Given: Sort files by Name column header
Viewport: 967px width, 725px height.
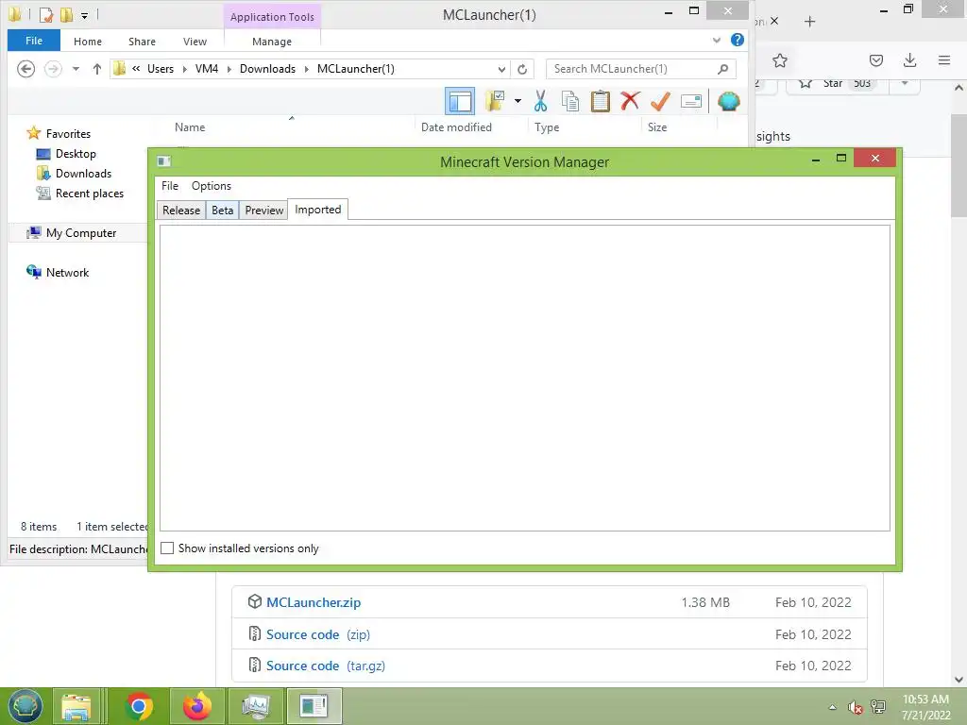Looking at the screenshot, I should 190,127.
